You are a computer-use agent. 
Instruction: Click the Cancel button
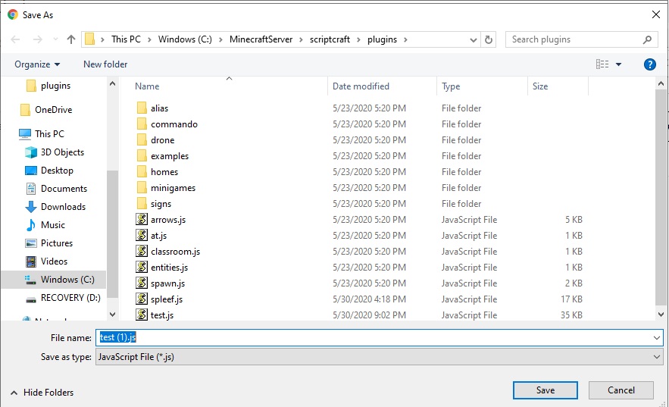(x=621, y=390)
